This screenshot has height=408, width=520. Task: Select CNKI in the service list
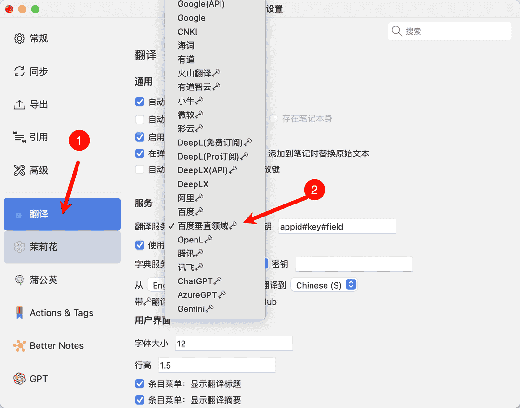(187, 31)
